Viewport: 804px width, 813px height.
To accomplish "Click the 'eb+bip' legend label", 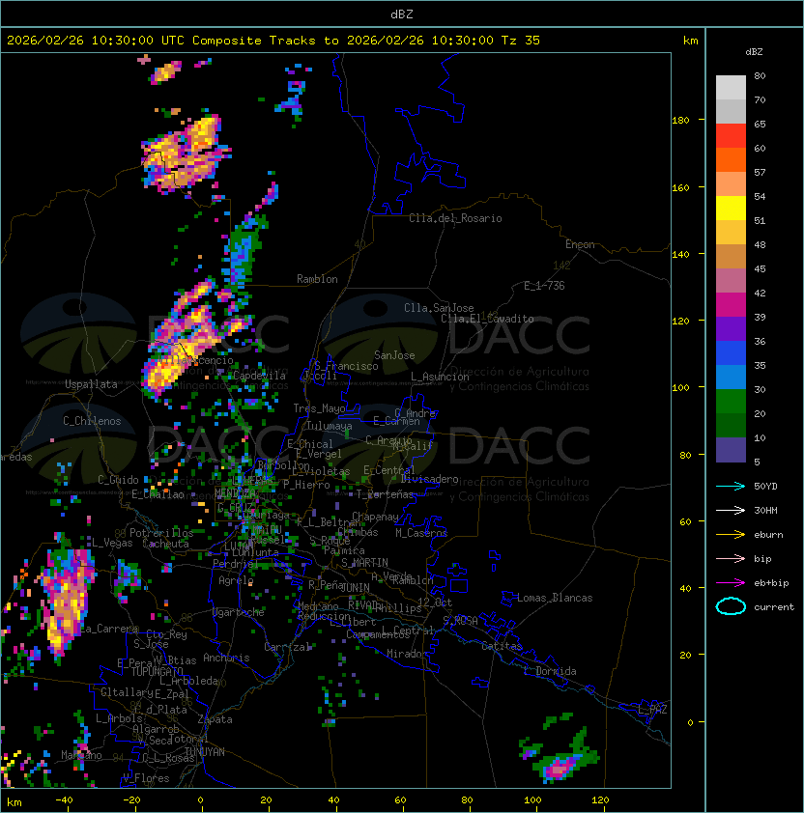I will 771,583.
